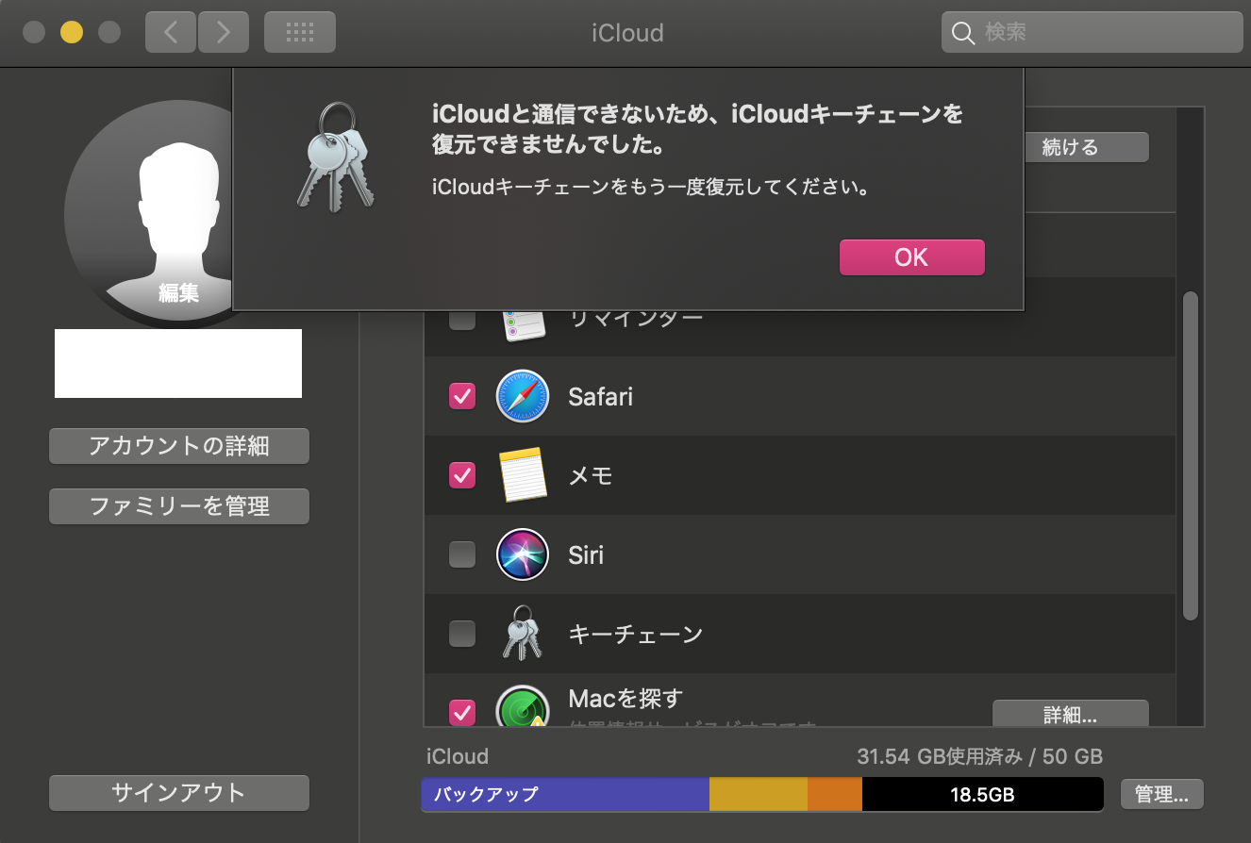The width and height of the screenshot is (1251, 843).
Task: Click the app list vertical scrollbar
Action: [1191, 455]
